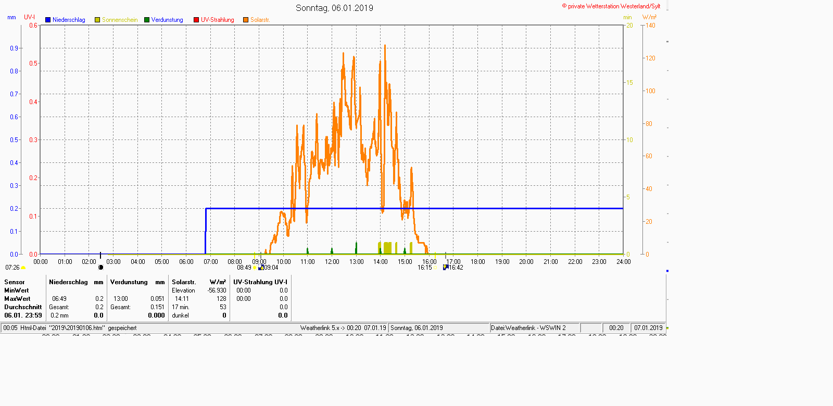
Task: Click the yellow sun icon after 08:49
Action: tap(255, 268)
